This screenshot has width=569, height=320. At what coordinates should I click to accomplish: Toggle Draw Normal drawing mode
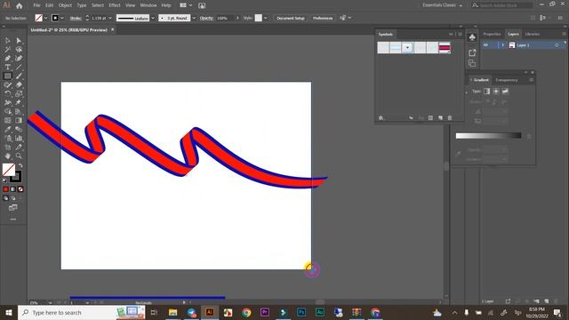pyautogui.click(x=5, y=198)
